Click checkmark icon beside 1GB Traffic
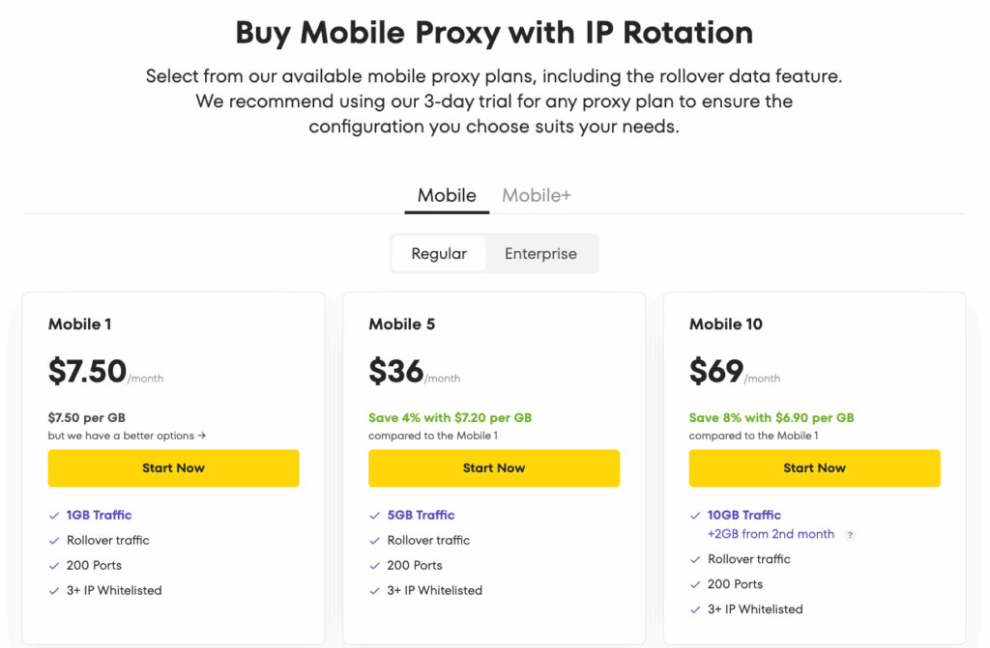The height and width of the screenshot is (648, 990). [x=54, y=516]
